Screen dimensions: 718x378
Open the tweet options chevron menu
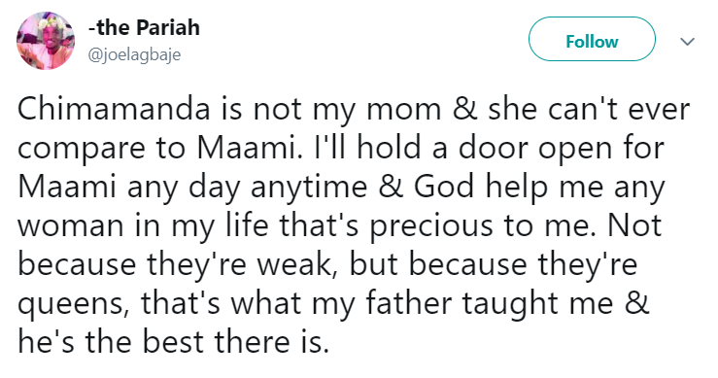point(687,42)
